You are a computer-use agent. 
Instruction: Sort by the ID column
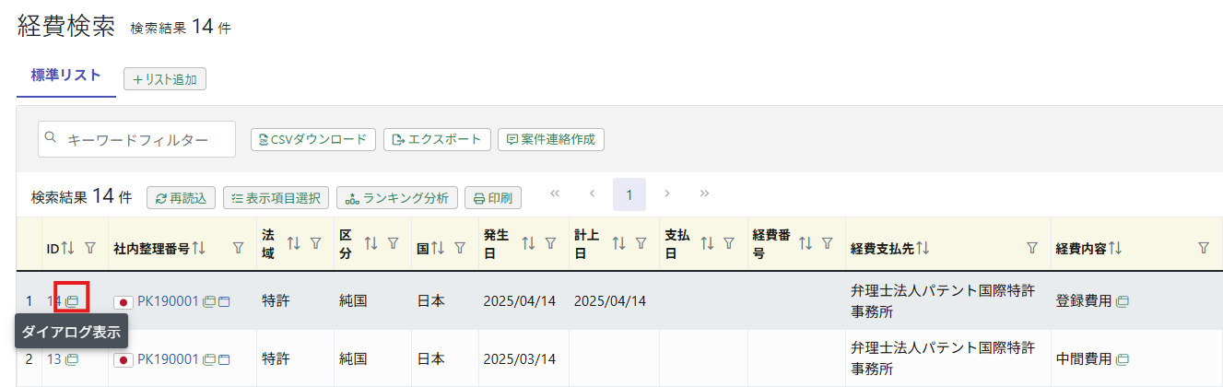pos(67,248)
